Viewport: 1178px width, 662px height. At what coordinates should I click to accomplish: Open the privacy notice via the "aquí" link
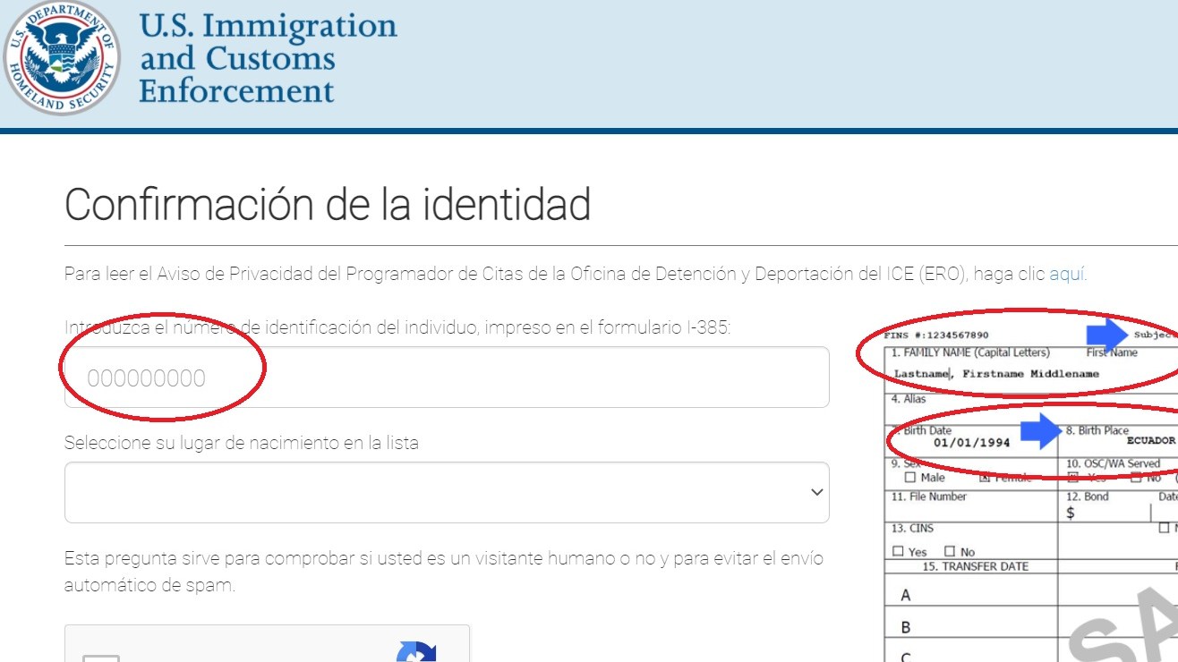pyautogui.click(x=1066, y=275)
